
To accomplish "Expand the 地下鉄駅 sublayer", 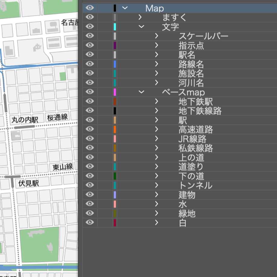I will tap(157, 101).
